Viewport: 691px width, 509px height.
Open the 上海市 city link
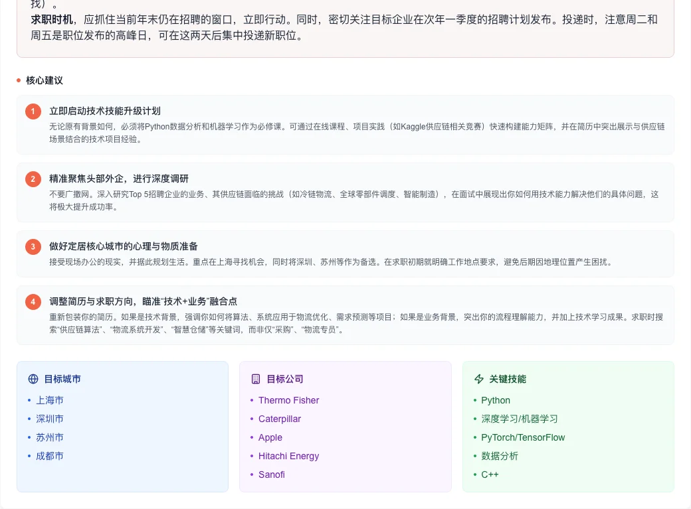[x=50, y=400]
